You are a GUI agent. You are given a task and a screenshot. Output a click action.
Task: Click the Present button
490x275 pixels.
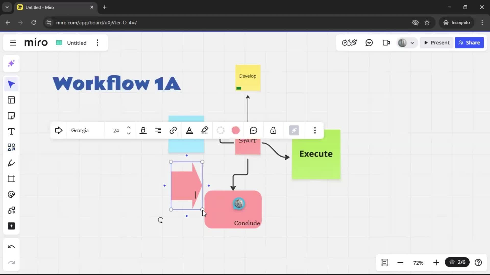437,43
